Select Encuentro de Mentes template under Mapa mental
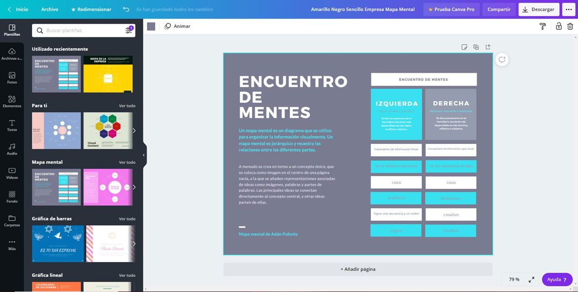The height and width of the screenshot is (292, 578). coord(56,187)
